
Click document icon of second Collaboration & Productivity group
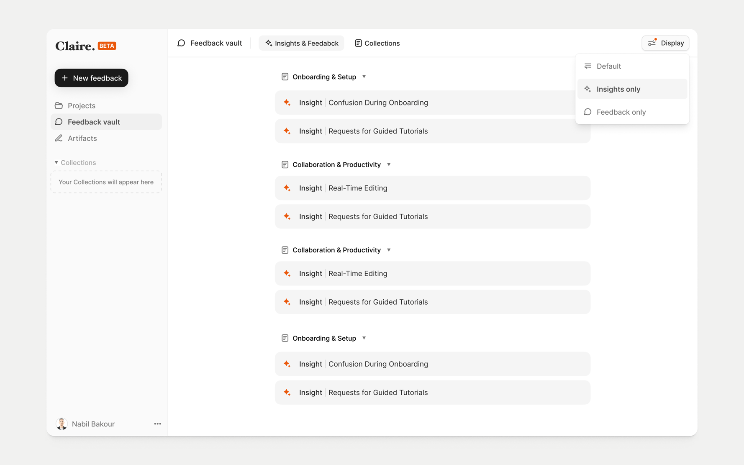click(x=285, y=250)
